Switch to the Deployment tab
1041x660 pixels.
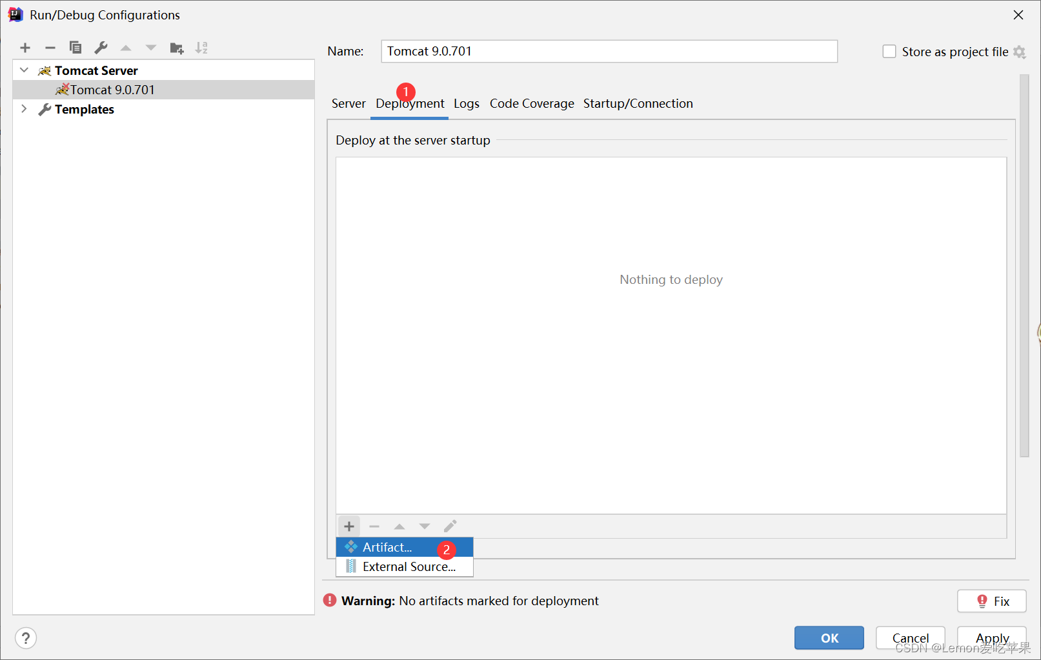click(x=410, y=104)
